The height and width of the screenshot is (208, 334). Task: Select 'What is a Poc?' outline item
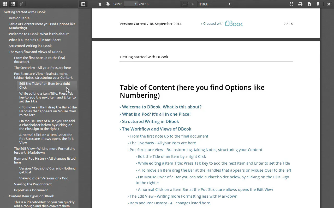pyautogui.click(x=35, y=40)
